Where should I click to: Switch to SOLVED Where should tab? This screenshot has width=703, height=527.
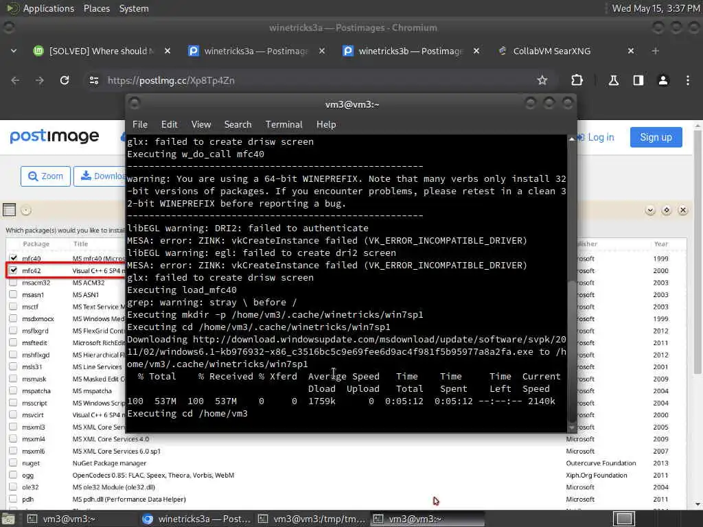coord(101,51)
